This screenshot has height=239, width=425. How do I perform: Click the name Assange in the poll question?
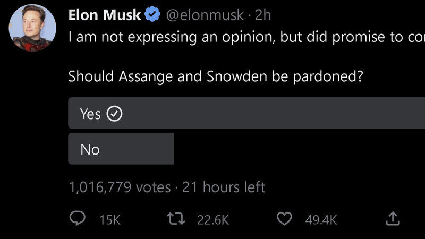tap(141, 76)
